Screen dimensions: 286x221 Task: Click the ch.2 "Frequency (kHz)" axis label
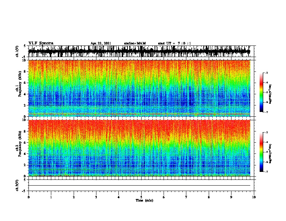point(20,144)
